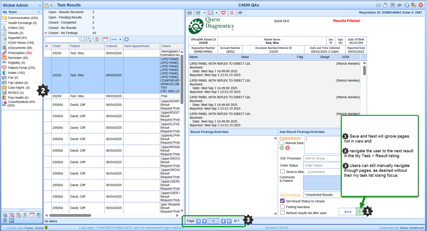Go to the last results page
The width and height of the screenshot is (427, 231).
229,221
